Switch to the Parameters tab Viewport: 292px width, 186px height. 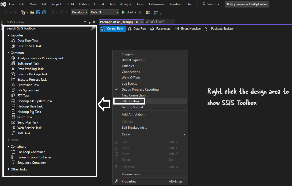(160, 29)
